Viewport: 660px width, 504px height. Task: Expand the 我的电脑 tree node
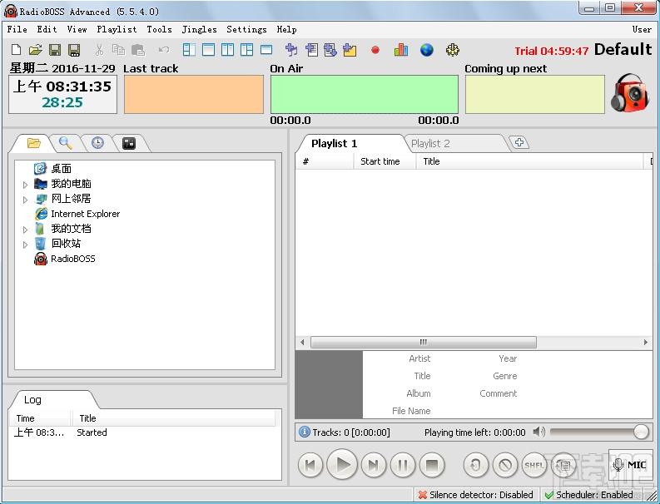pos(25,185)
